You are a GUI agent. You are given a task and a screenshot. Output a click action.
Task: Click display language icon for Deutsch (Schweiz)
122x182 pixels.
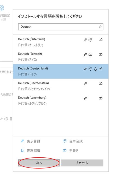click(85, 55)
